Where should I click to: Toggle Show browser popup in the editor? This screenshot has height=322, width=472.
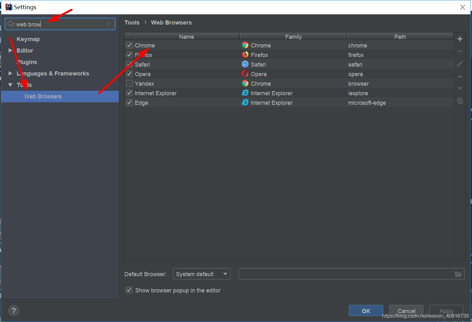click(129, 290)
